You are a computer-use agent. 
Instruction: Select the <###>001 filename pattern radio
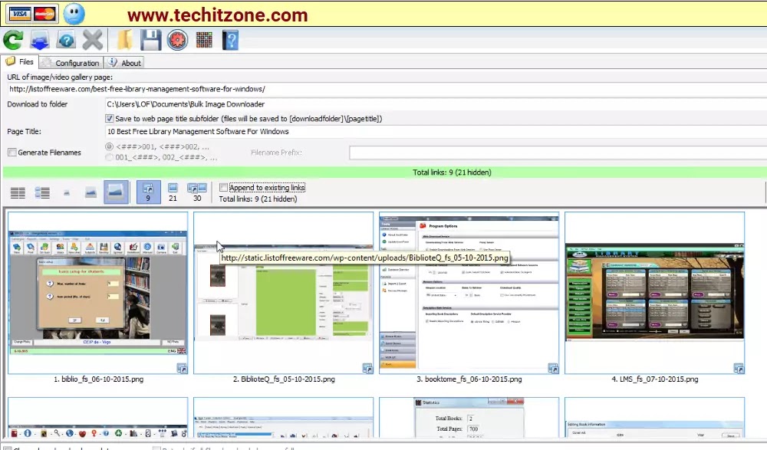110,146
